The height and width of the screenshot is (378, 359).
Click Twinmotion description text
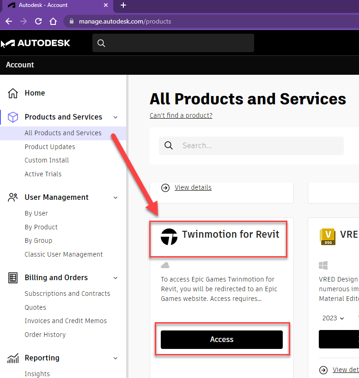pyautogui.click(x=219, y=289)
